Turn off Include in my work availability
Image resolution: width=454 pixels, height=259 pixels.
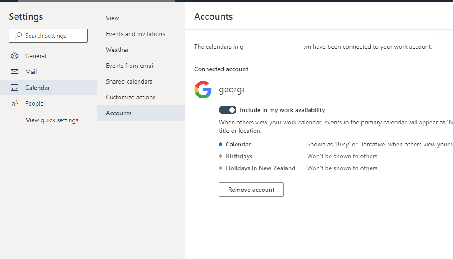click(x=228, y=110)
